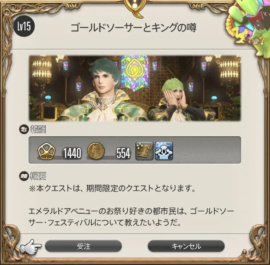Click the キャンセル button
This screenshot has width=270, height=265.
[x=186, y=246]
